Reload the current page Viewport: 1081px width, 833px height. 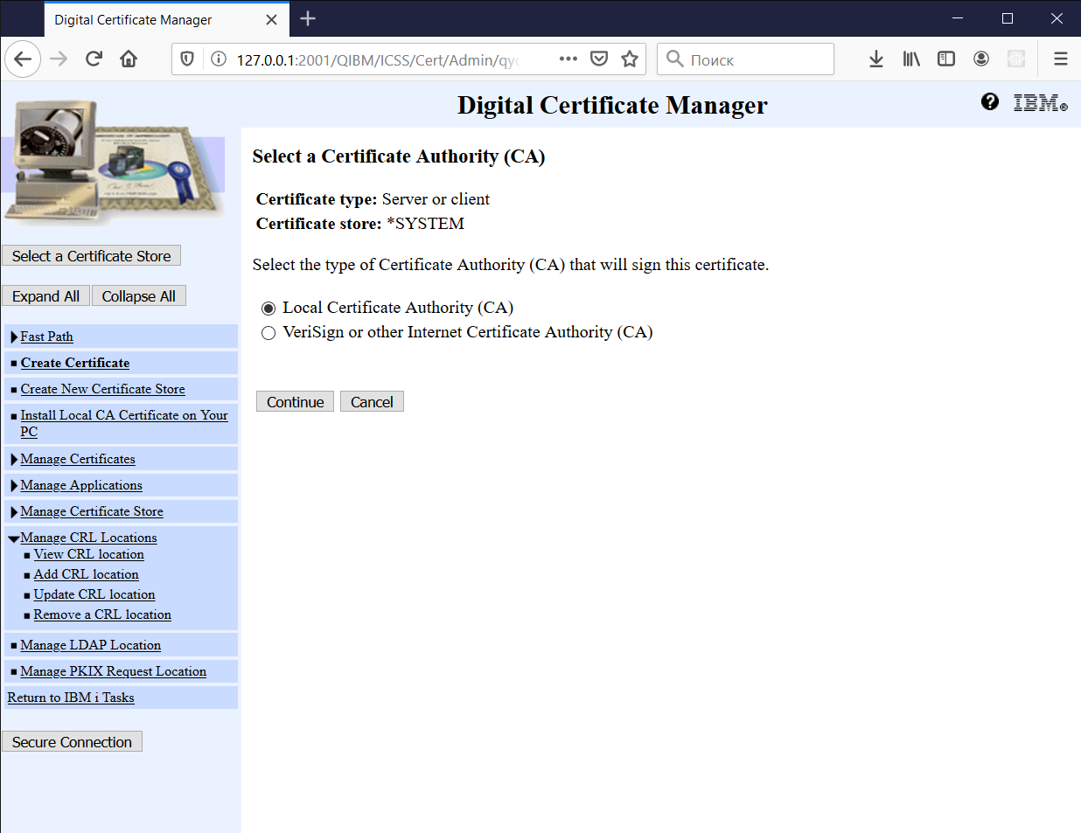coord(94,59)
